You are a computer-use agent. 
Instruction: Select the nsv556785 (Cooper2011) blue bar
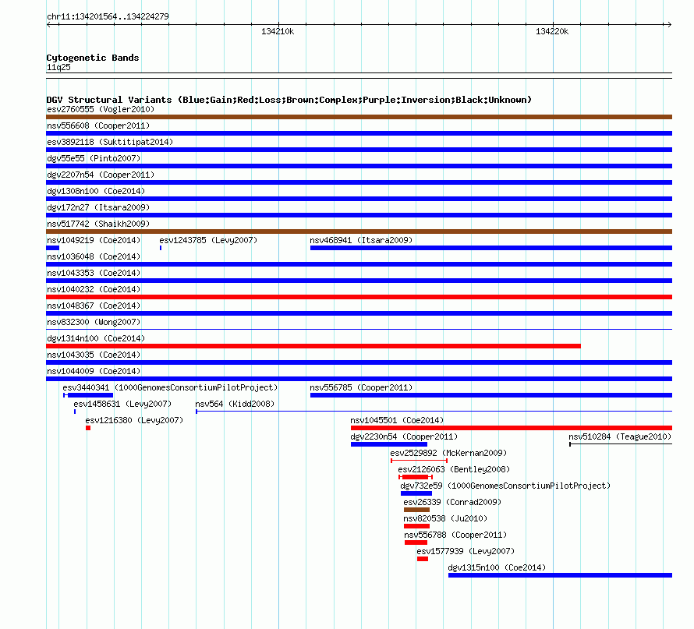(491, 395)
